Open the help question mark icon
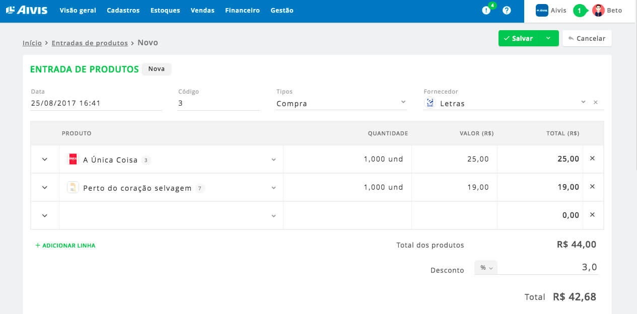637x314 pixels. (x=507, y=10)
